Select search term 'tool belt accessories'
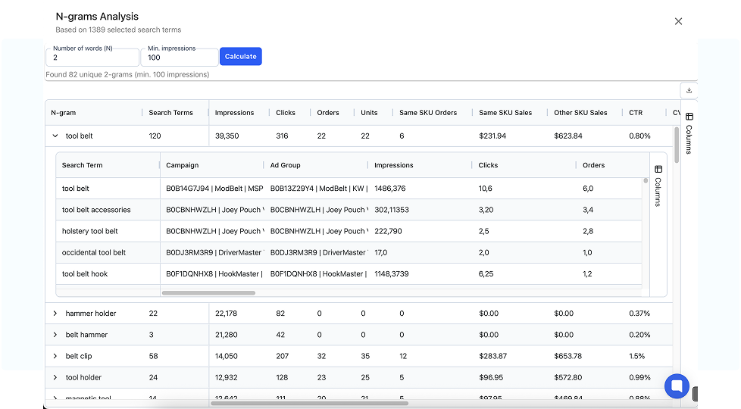This screenshot has height=409, width=741. (96, 210)
